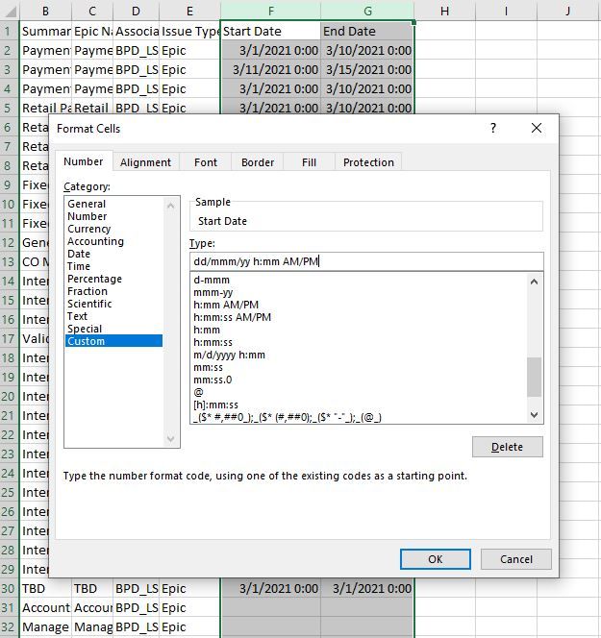Open the Protection tab
The height and width of the screenshot is (638, 601).
click(x=368, y=162)
